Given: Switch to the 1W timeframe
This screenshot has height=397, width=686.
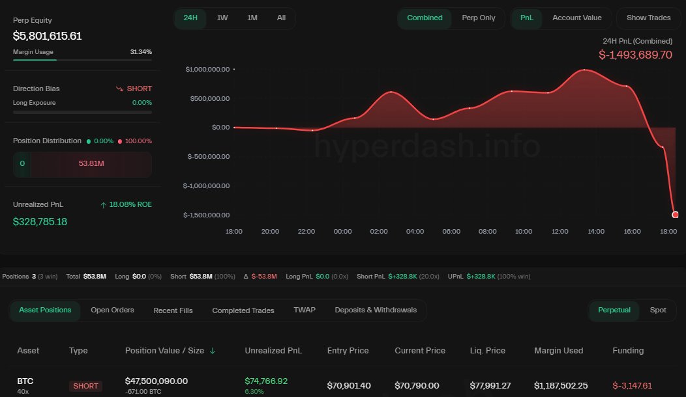Looking at the screenshot, I should [222, 18].
